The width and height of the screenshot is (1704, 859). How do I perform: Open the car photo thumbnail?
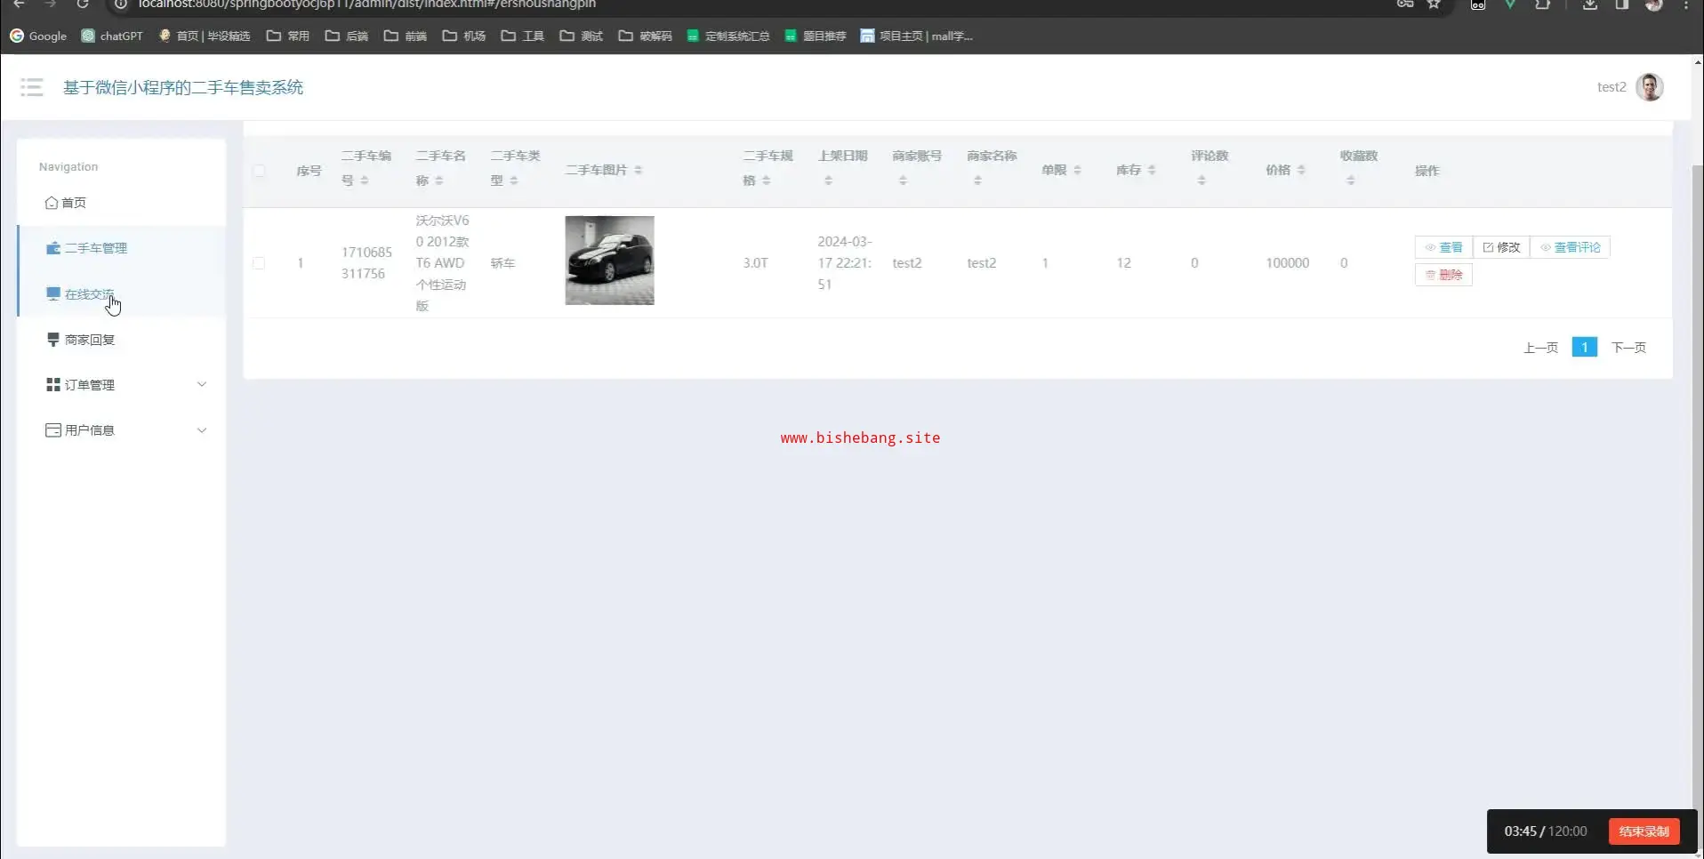(x=609, y=261)
